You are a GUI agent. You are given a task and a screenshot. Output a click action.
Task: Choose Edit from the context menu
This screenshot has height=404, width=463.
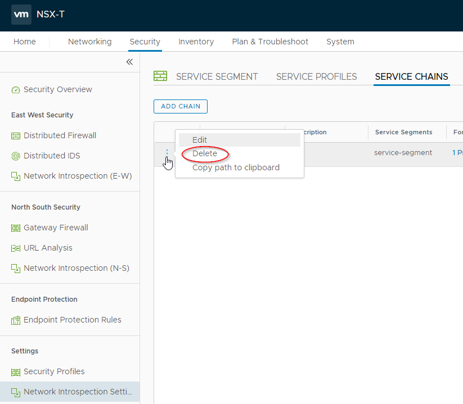coord(200,140)
